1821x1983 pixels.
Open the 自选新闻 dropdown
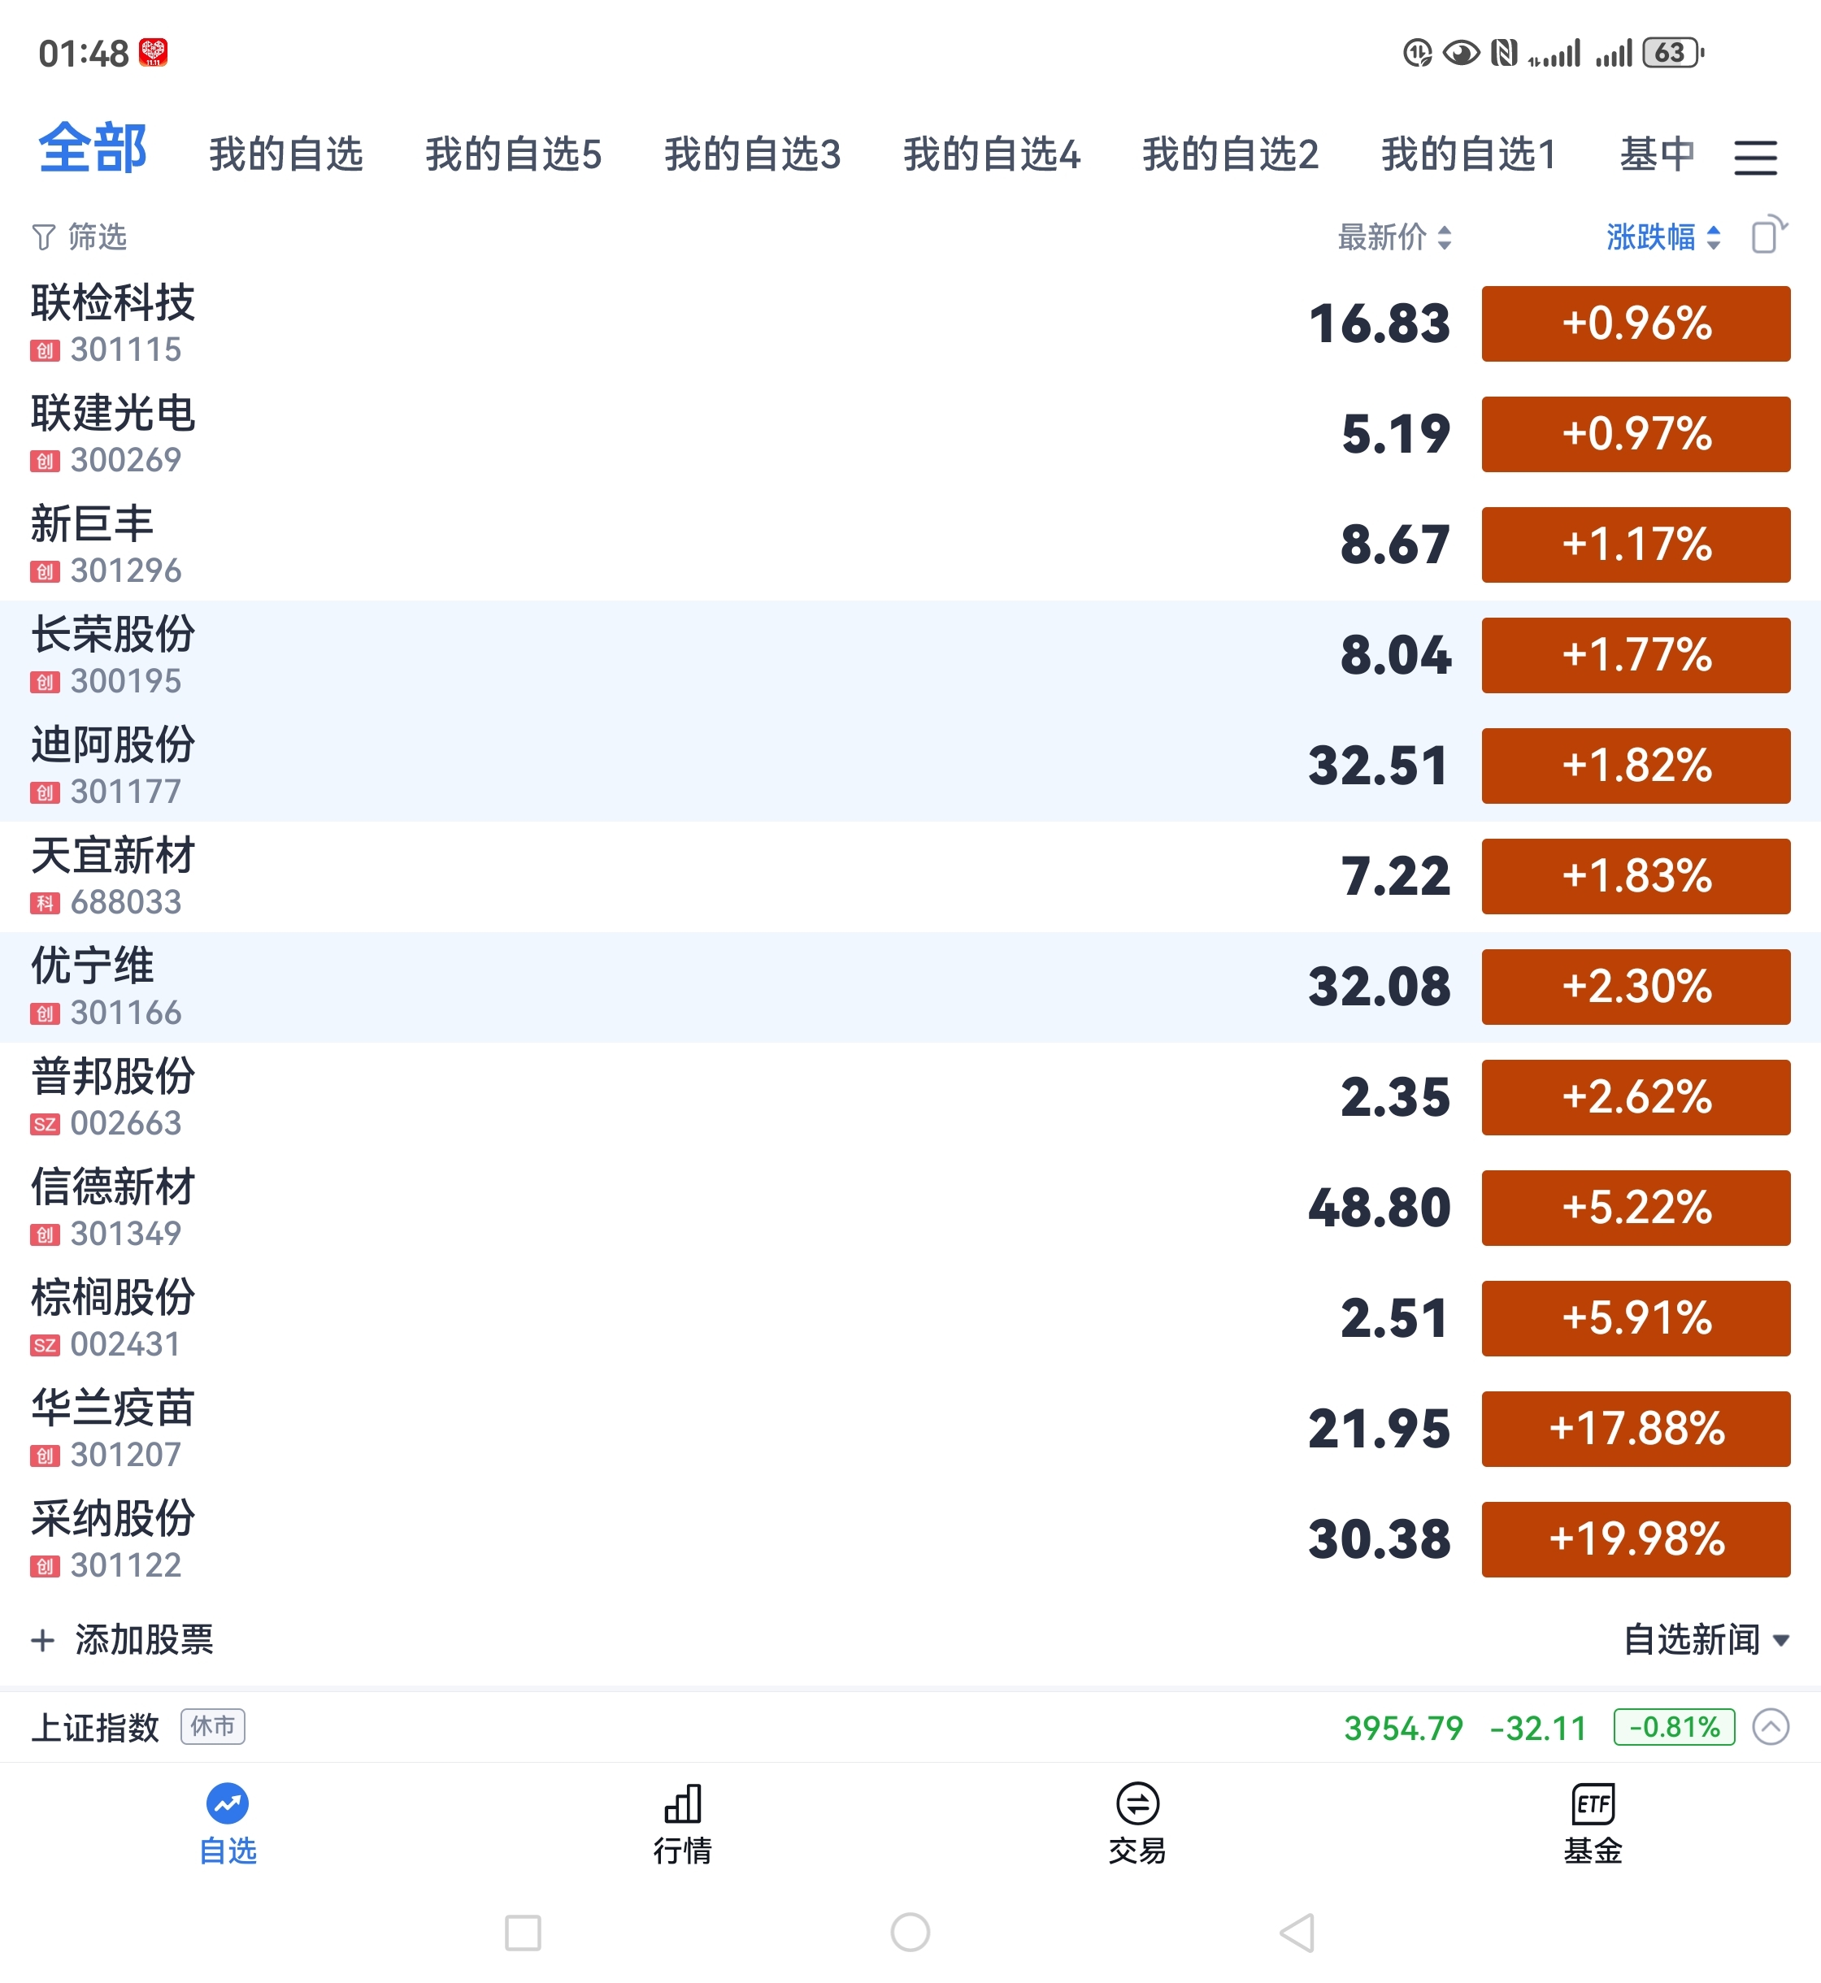click(x=1706, y=1640)
